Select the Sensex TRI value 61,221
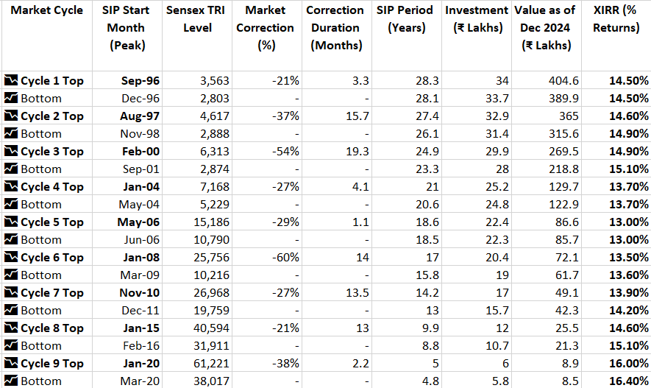 coord(213,363)
